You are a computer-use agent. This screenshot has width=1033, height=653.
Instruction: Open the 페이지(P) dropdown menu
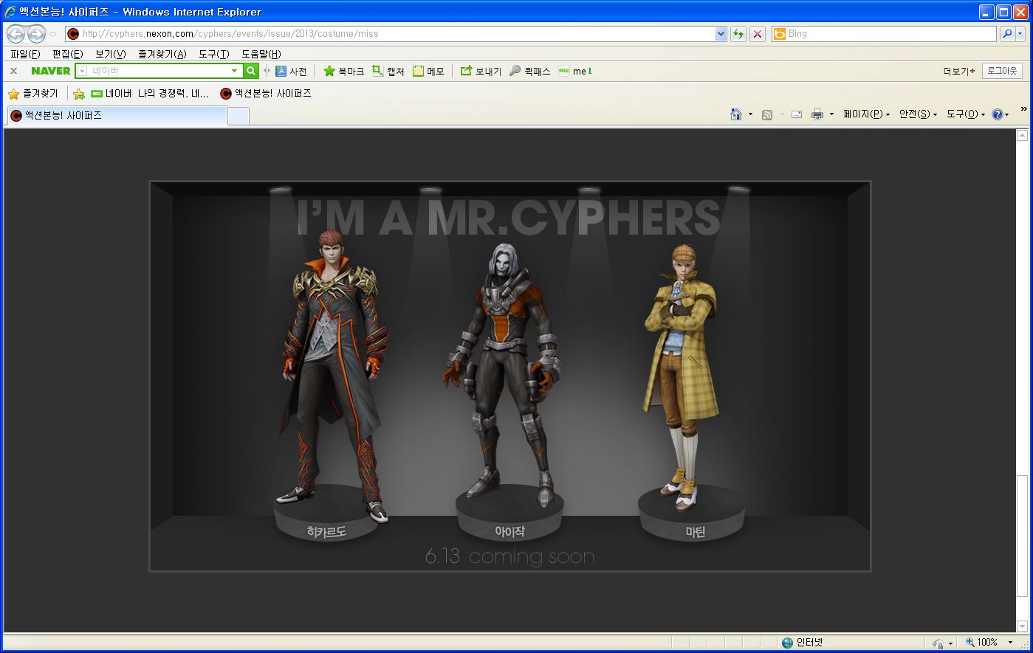tap(866, 114)
